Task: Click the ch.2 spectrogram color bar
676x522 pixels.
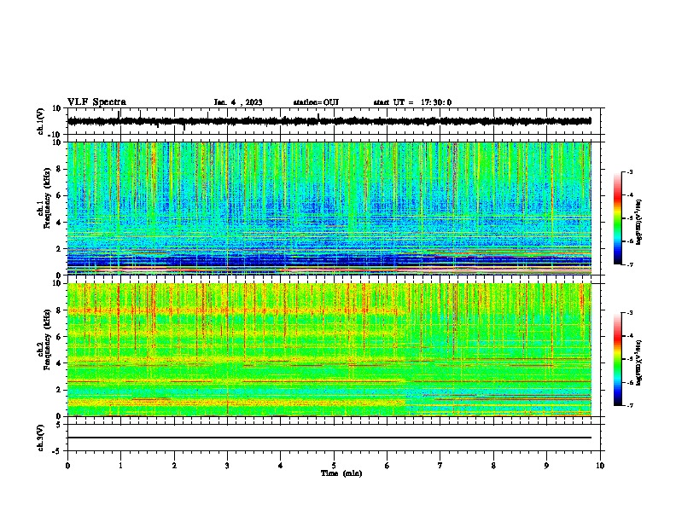Action: point(618,359)
